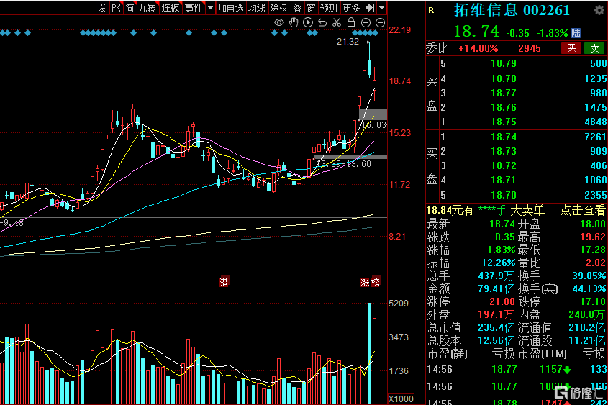Click the 22.19 price axis label
The width and height of the screenshot is (608, 405).
(x=399, y=30)
